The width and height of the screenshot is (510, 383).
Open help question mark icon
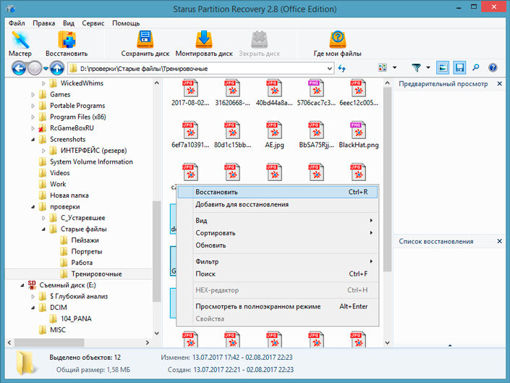[493, 67]
